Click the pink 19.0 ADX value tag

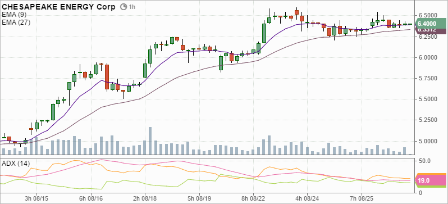point(431,180)
